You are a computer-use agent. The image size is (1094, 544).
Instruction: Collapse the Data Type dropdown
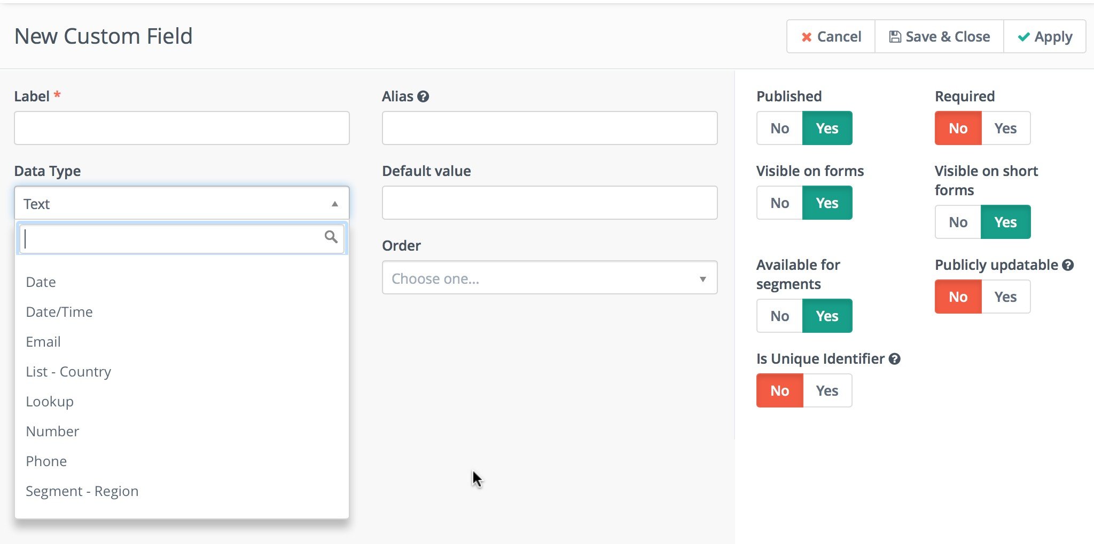pos(335,203)
